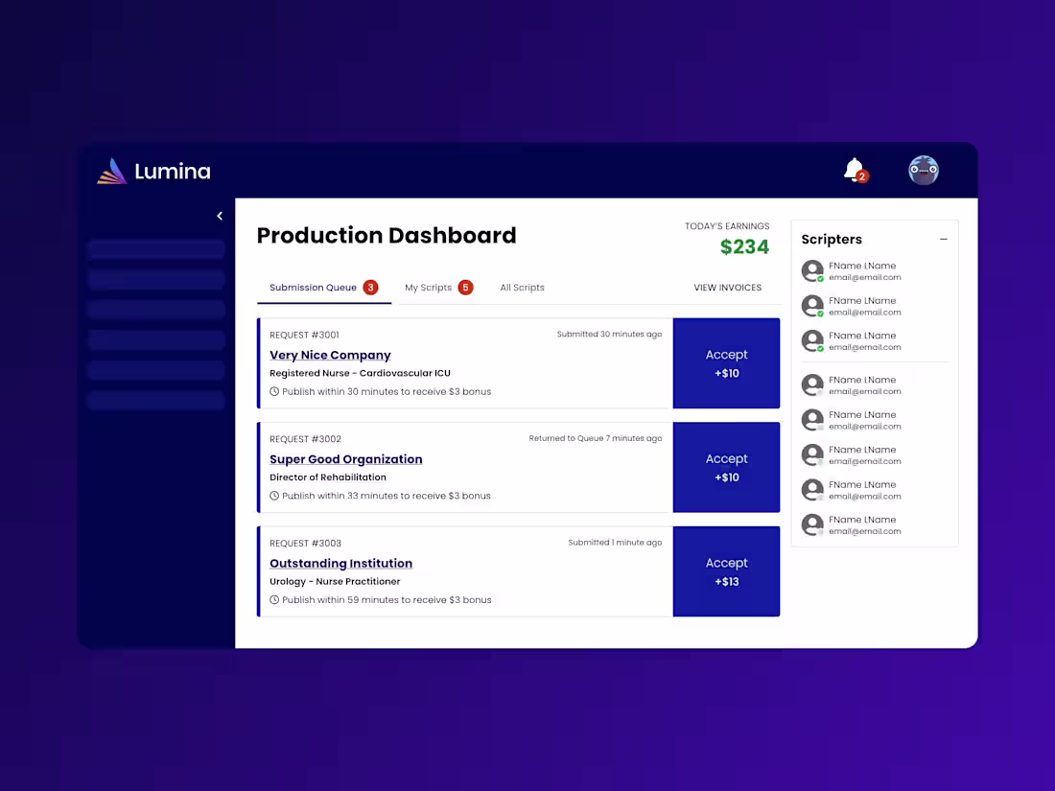Click the clock icon on request #3003

pos(272,599)
